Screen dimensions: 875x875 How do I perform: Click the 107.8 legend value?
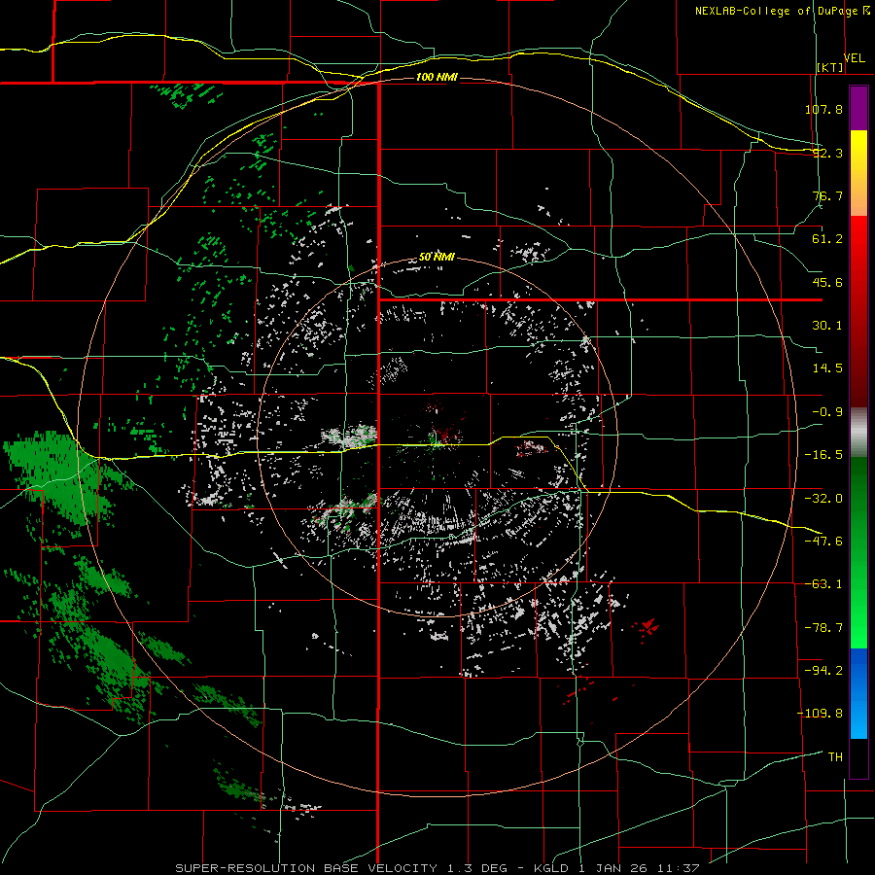point(823,109)
